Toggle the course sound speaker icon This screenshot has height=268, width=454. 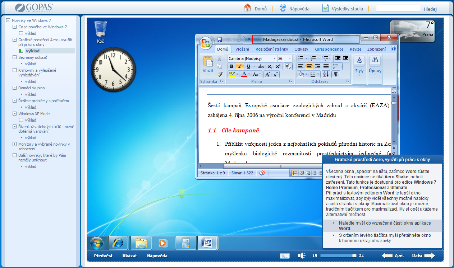(x=302, y=255)
